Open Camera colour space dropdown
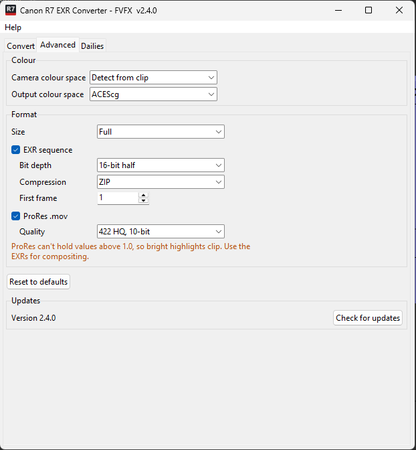 click(153, 78)
